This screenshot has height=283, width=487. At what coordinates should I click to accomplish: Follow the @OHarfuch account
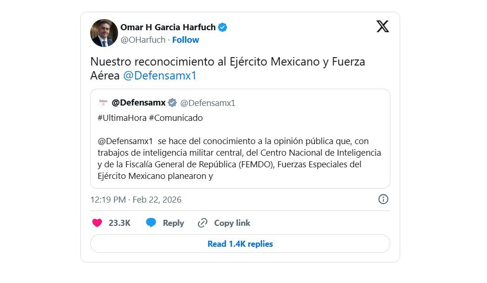point(185,40)
